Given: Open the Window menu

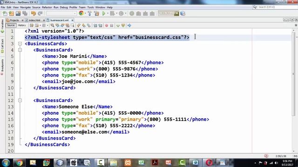Looking at the screenshot, I should tap(100, 7).
